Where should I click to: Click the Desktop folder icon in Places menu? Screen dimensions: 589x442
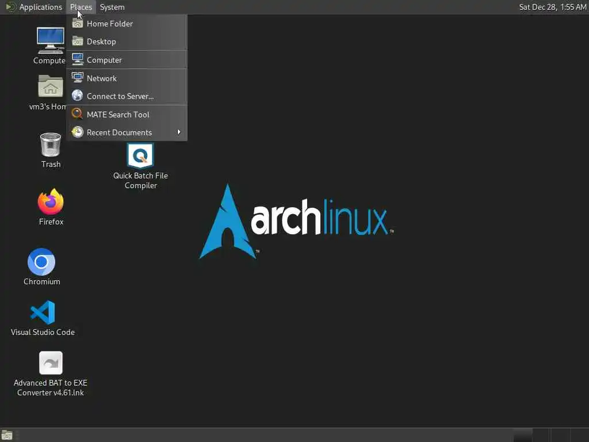pyautogui.click(x=78, y=41)
